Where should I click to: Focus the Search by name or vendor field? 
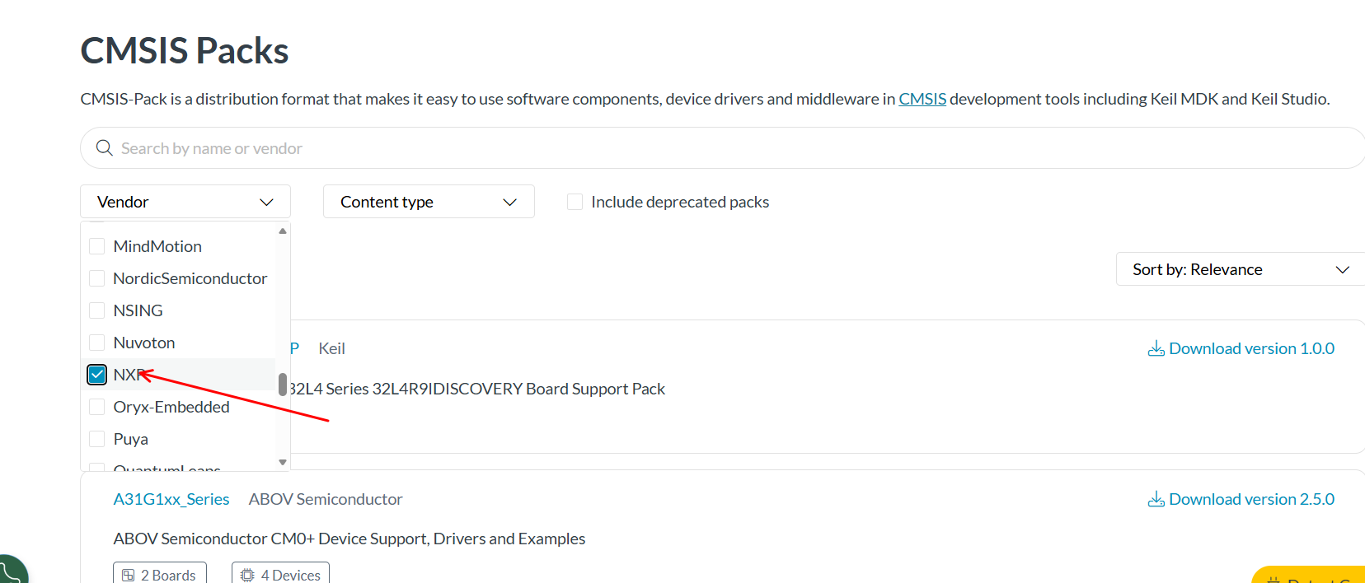[723, 148]
